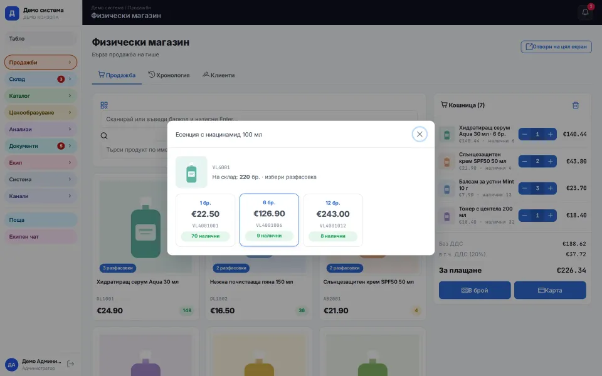Choose the 12 бр. package for €243.00
Image resolution: width=602 pixels, height=376 pixels.
pyautogui.click(x=333, y=220)
